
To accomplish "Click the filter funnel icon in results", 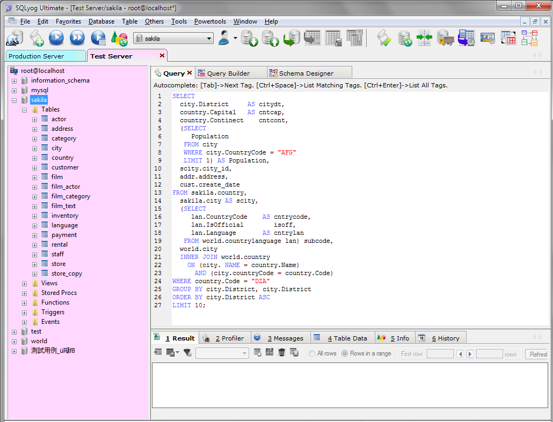I will click(187, 352).
